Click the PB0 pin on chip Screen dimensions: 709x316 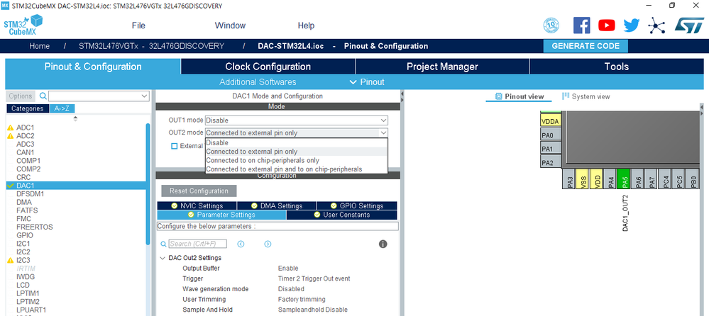693,179
